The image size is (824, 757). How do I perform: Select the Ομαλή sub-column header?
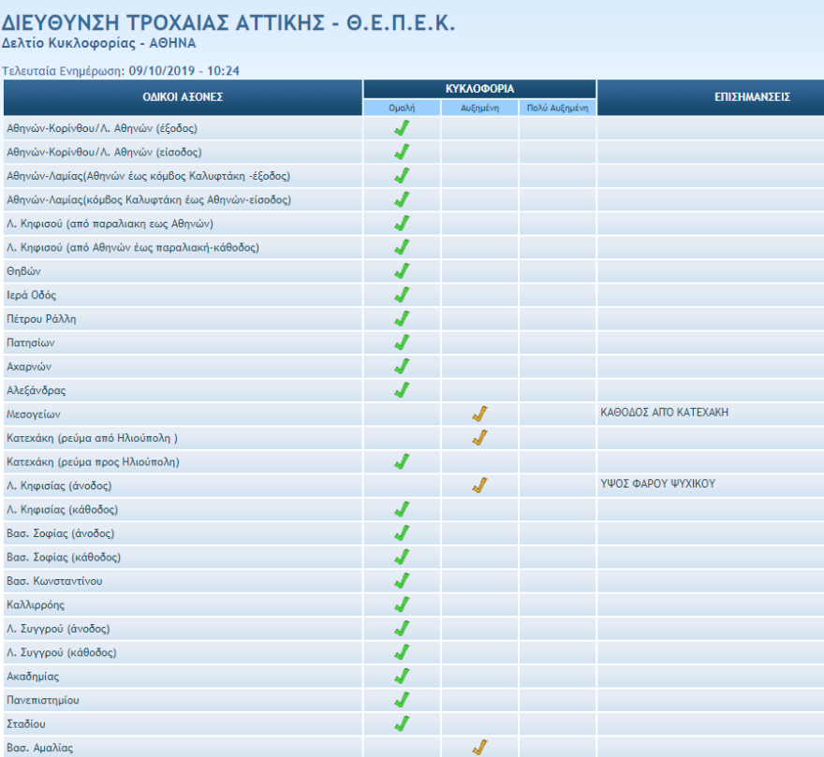402,108
